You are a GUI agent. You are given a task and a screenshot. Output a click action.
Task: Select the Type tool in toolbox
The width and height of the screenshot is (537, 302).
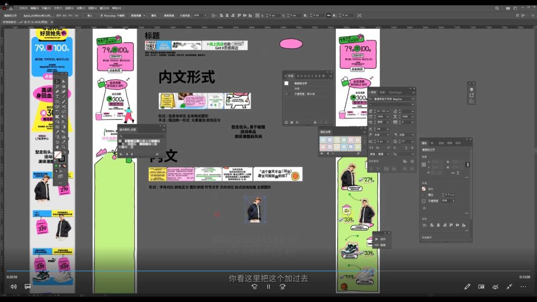pyautogui.click(x=57, y=96)
